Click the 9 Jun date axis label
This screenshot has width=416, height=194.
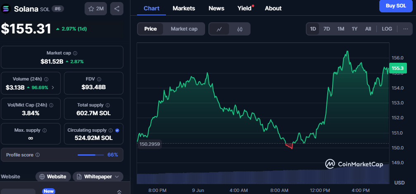point(197,191)
